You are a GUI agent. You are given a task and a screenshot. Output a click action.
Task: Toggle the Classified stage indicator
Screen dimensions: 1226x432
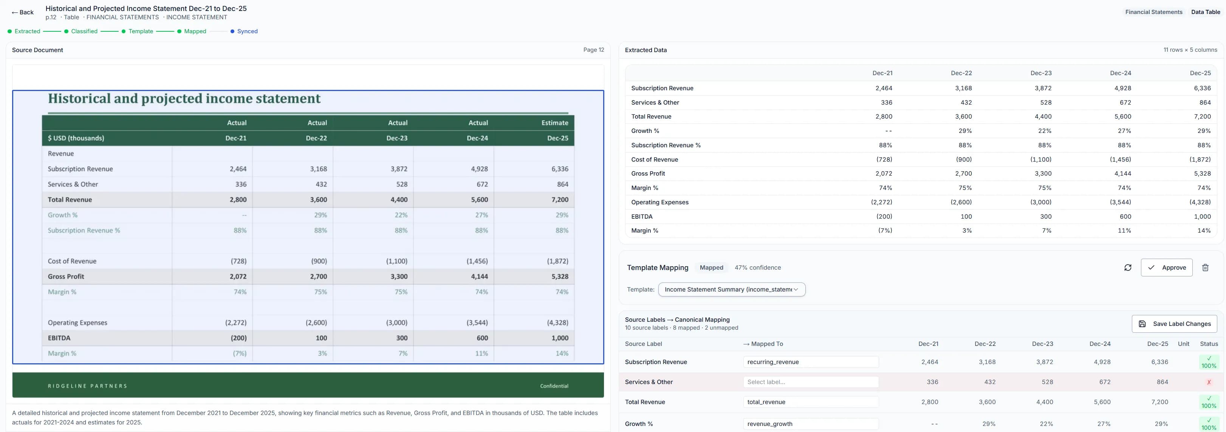[x=66, y=31]
